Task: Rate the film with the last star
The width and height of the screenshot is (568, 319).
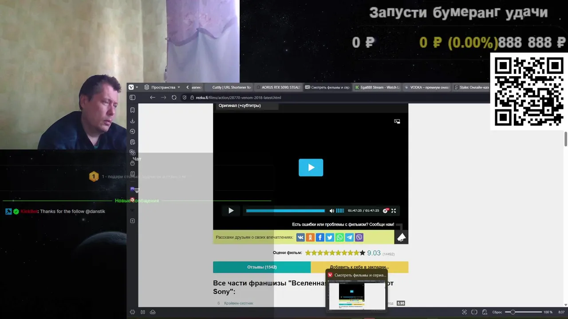Action: point(363,253)
